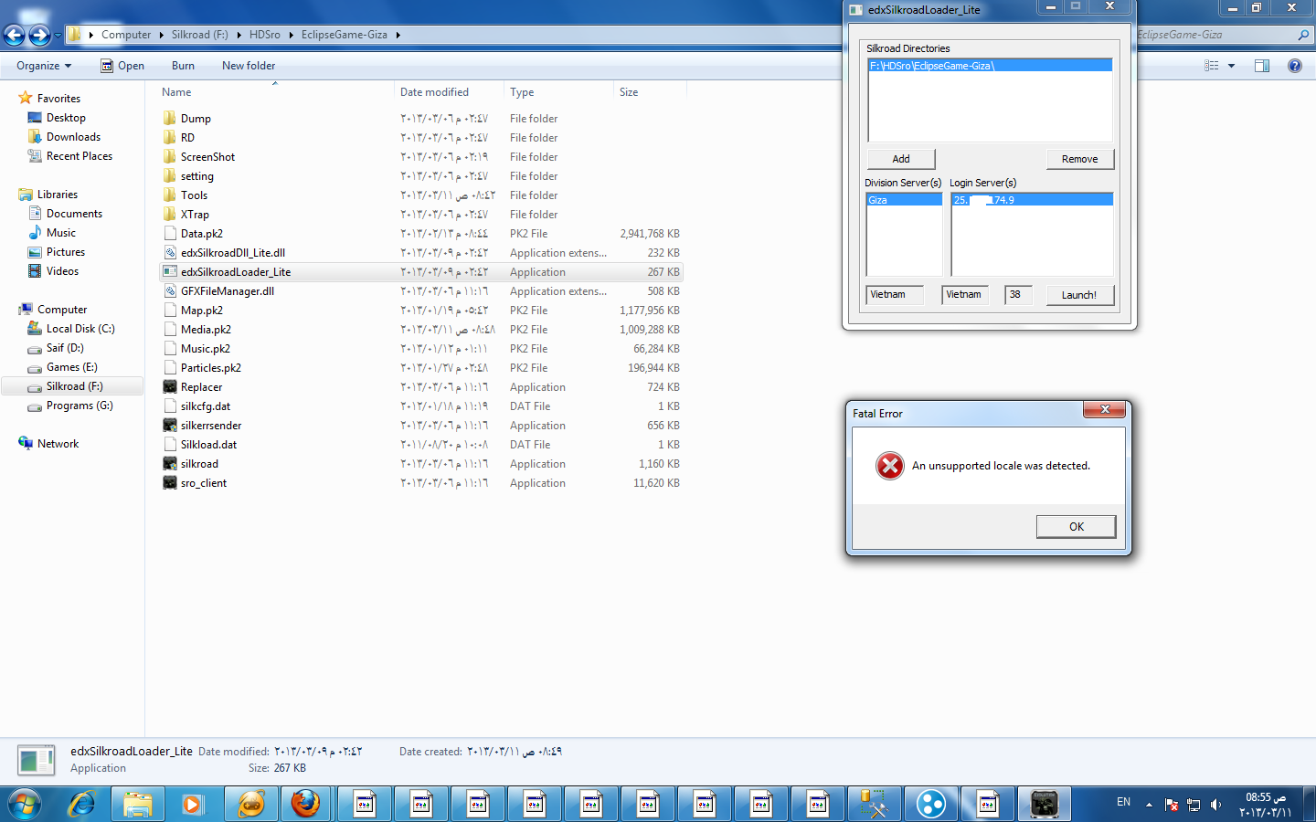1316x822 pixels.
Task: Click the change view icon
Action: coord(1212,66)
